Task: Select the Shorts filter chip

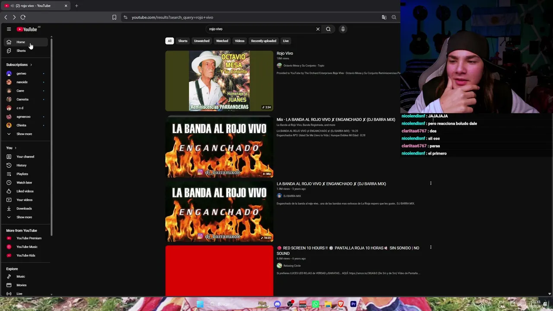Action: click(183, 41)
